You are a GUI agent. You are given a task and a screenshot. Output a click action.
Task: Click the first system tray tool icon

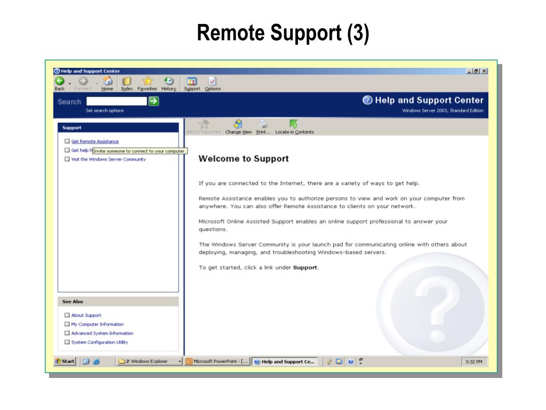[330, 362]
